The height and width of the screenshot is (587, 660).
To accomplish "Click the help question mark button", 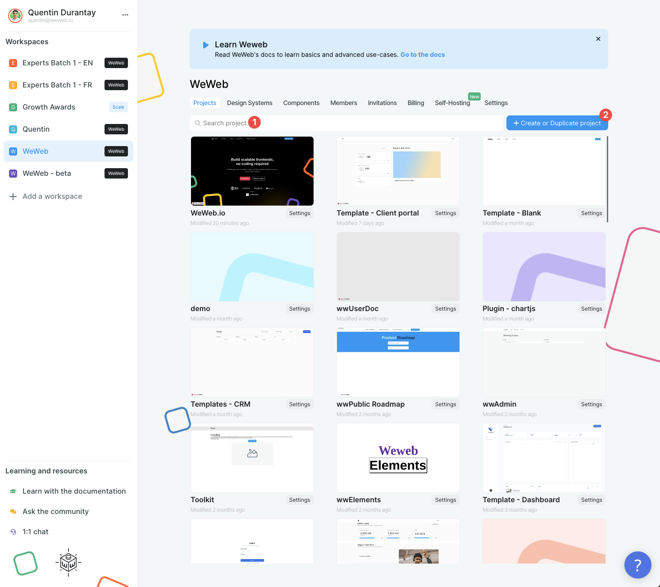I will pyautogui.click(x=637, y=564).
